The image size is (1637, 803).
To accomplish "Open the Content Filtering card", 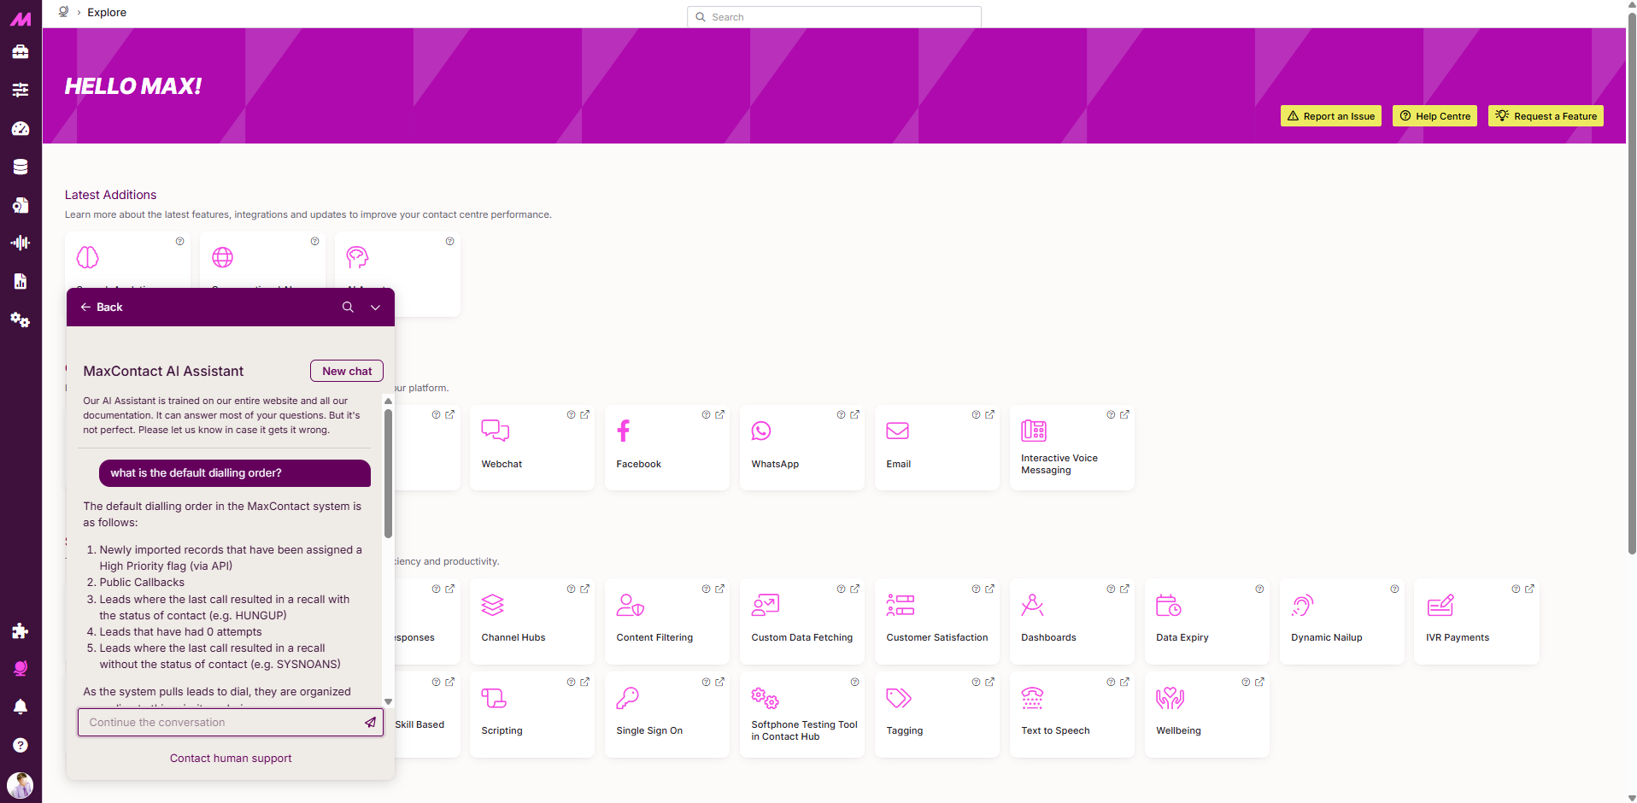I will [x=667, y=621].
